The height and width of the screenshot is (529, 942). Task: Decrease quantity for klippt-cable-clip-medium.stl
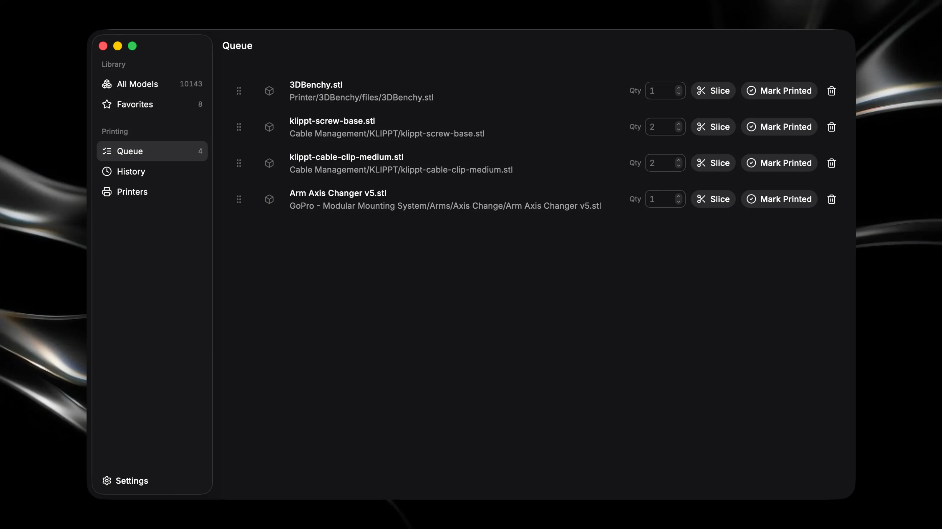pos(679,166)
